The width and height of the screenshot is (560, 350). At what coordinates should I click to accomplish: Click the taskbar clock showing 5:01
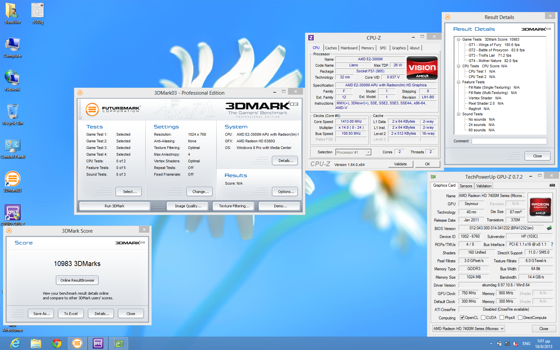(x=544, y=344)
